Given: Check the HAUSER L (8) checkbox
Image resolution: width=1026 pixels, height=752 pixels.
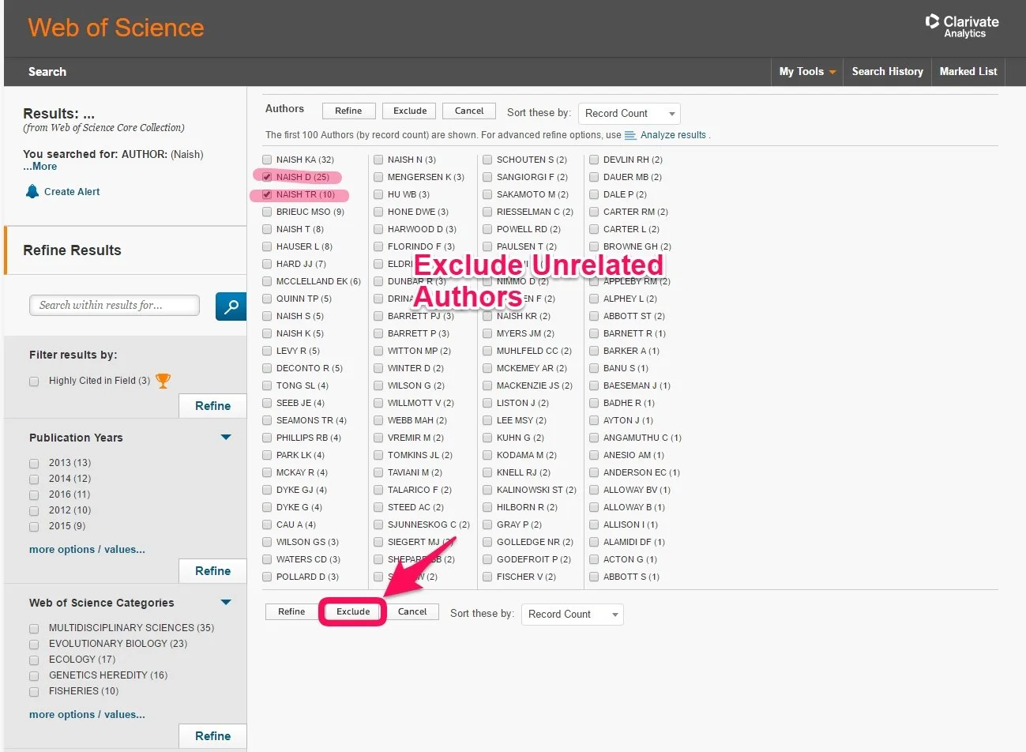Looking at the screenshot, I should 267,246.
